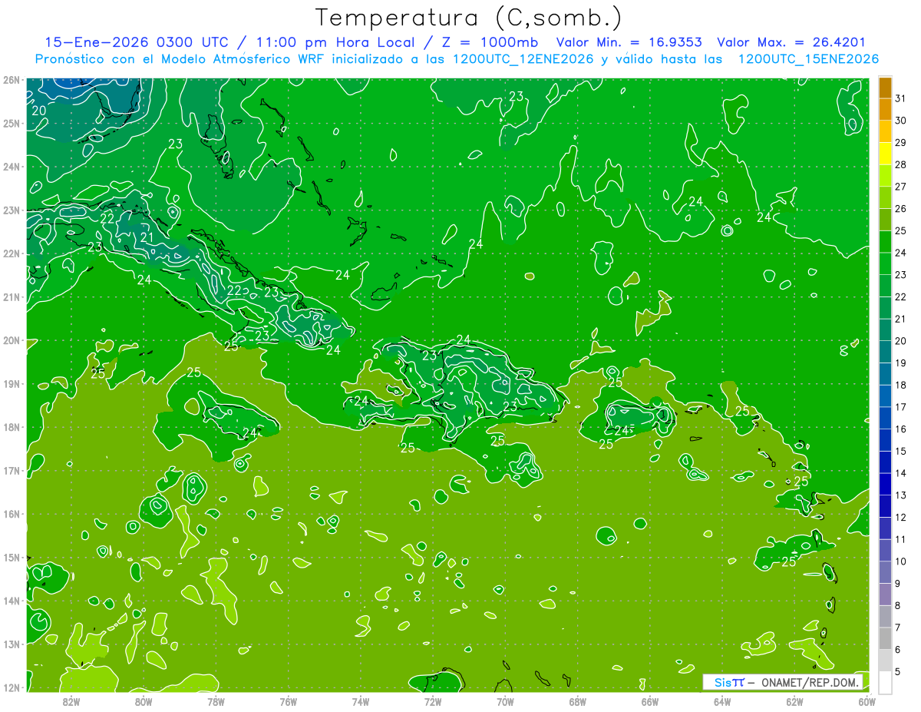Select the 1200UTC_12ENE2026 initialization time
The width and height of the screenshot is (921, 712).
click(523, 59)
